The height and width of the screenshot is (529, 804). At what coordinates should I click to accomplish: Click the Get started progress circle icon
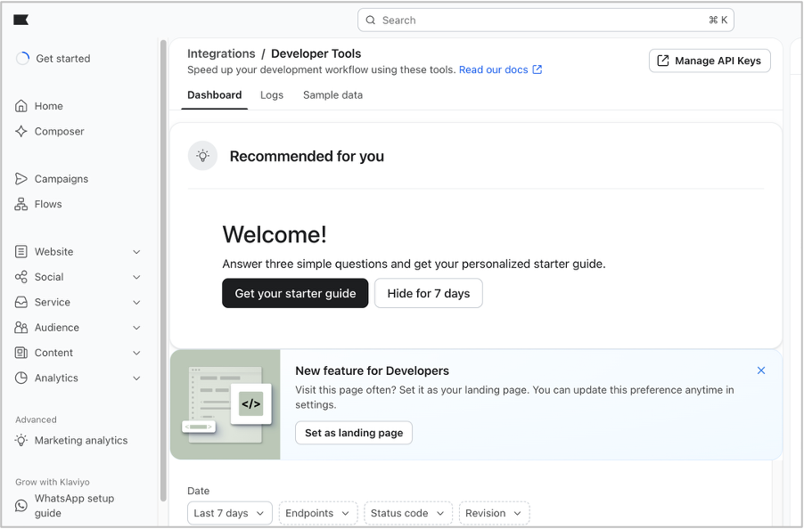pyautogui.click(x=22, y=59)
